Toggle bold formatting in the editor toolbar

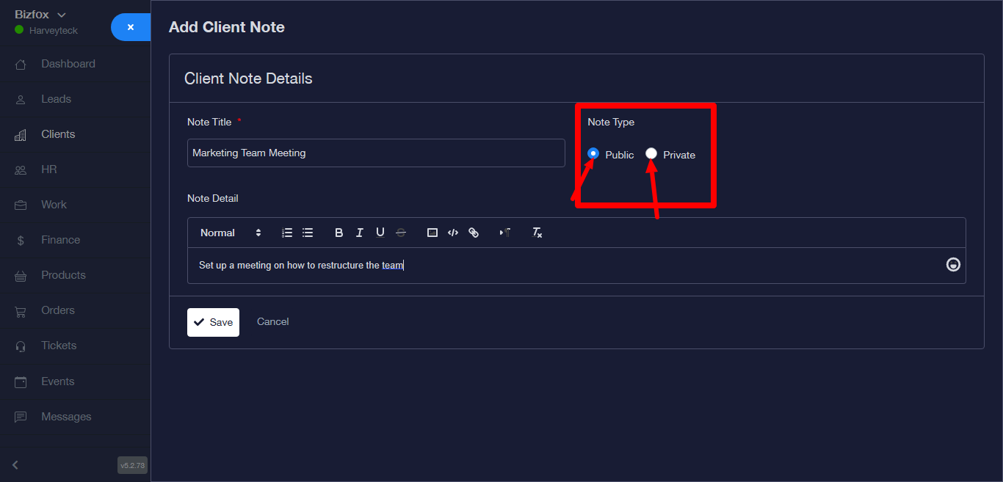339,233
